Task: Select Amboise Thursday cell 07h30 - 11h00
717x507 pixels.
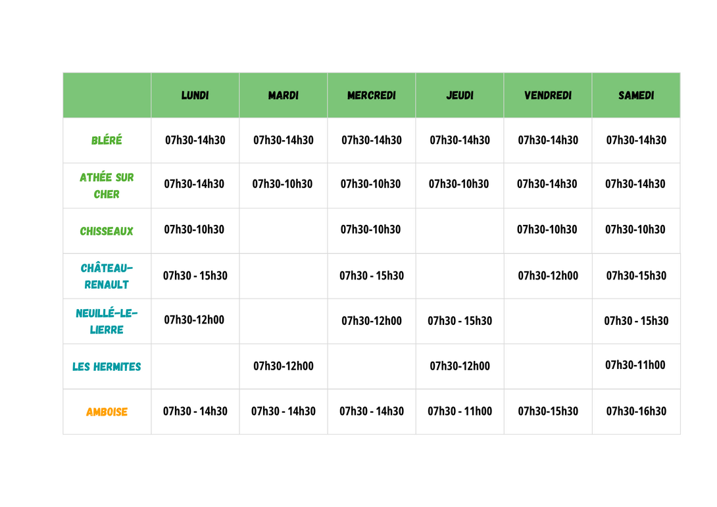Action: pos(460,411)
